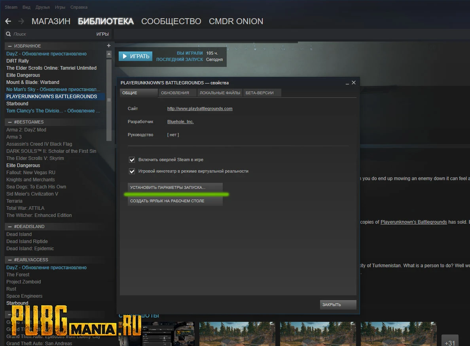Image resolution: width=470 pixels, height=346 pixels.
Task: Click the play triangle on the ИГРАТЬ button
Action: pyautogui.click(x=125, y=56)
